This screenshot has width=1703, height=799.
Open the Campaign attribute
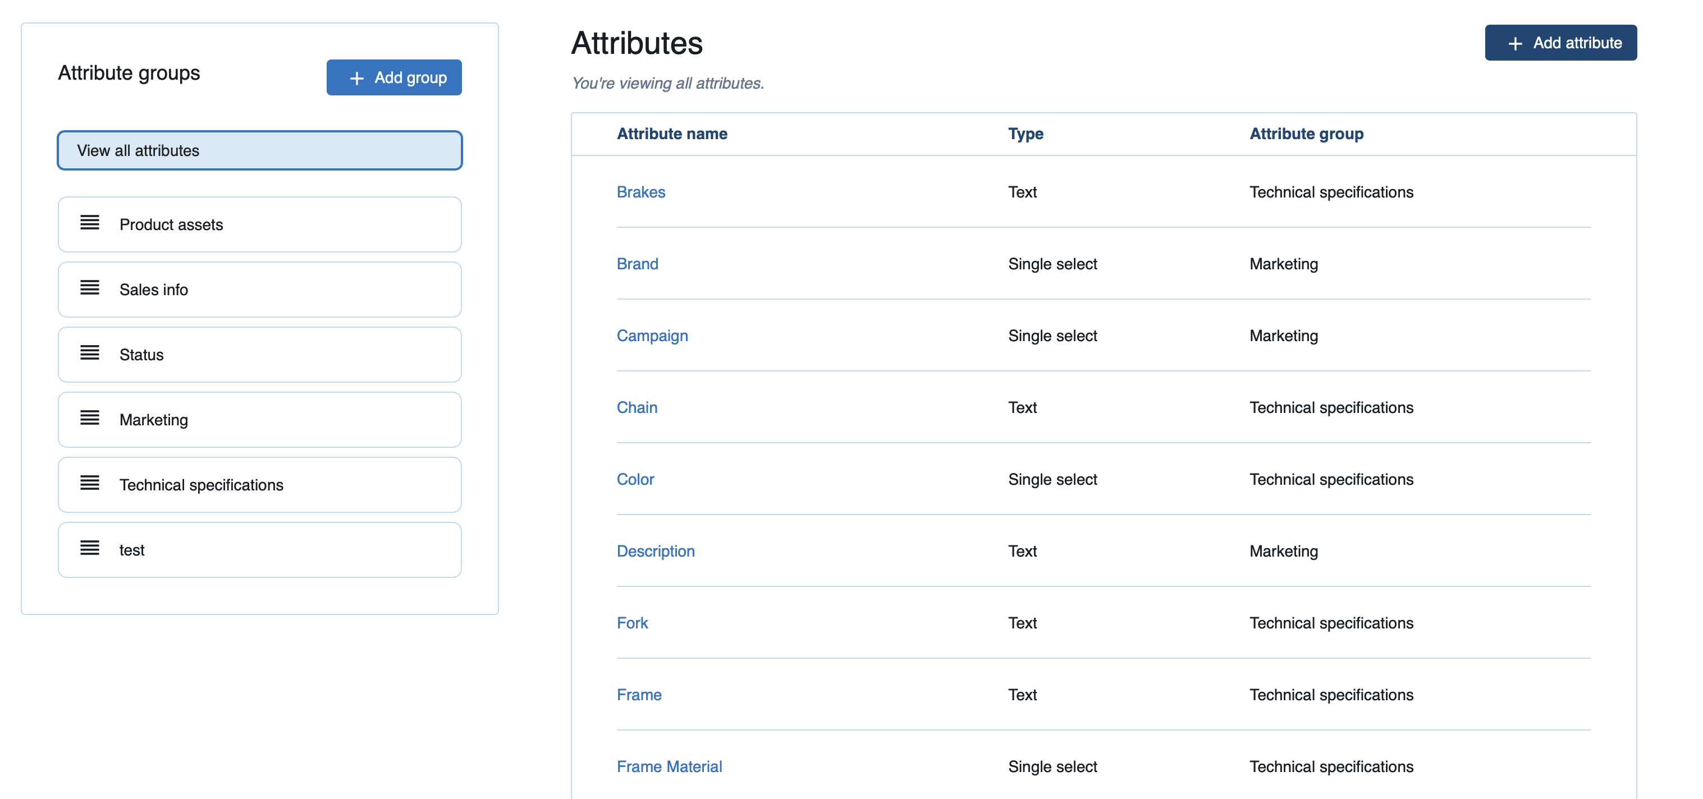click(652, 336)
